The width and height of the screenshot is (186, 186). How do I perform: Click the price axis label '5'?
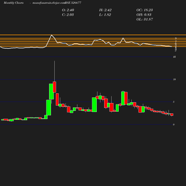tap(174, 102)
